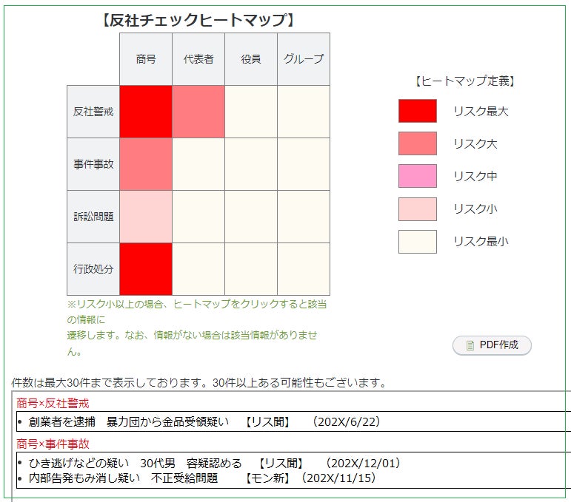The image size is (571, 502).
Task: Click the 行政処分 row header
Action: 93,269
